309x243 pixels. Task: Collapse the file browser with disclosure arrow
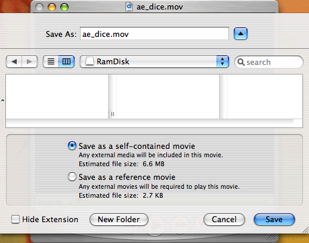(x=240, y=34)
